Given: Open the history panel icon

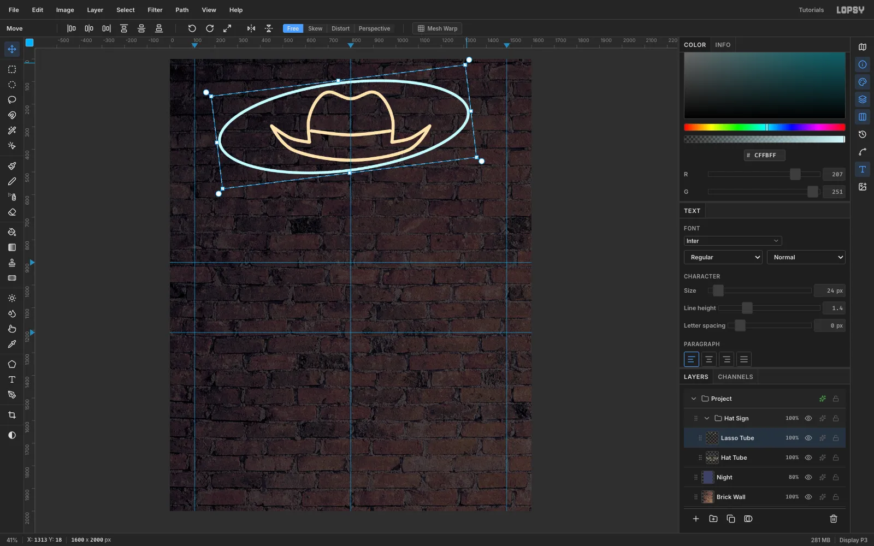Looking at the screenshot, I should pos(863,134).
